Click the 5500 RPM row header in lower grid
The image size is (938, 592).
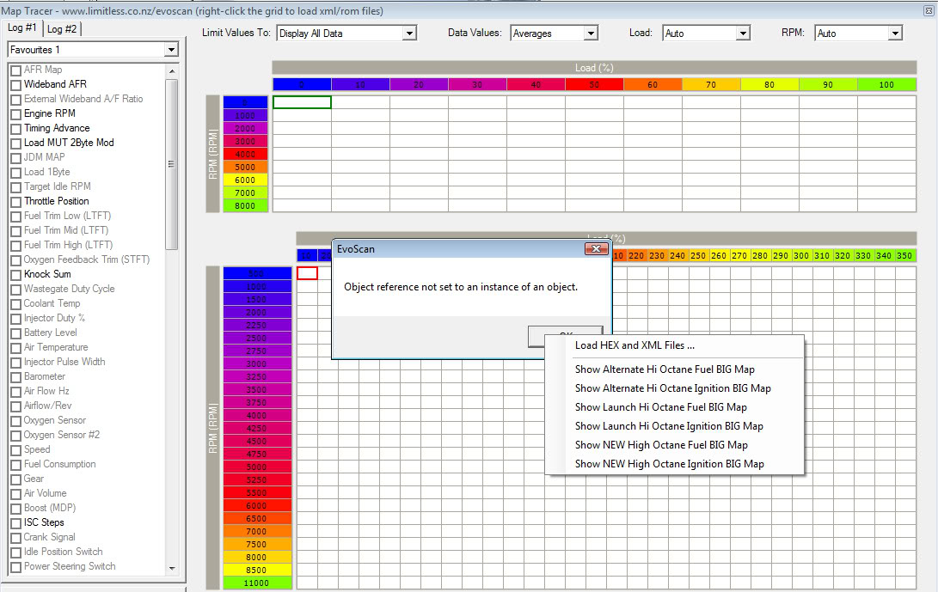257,492
